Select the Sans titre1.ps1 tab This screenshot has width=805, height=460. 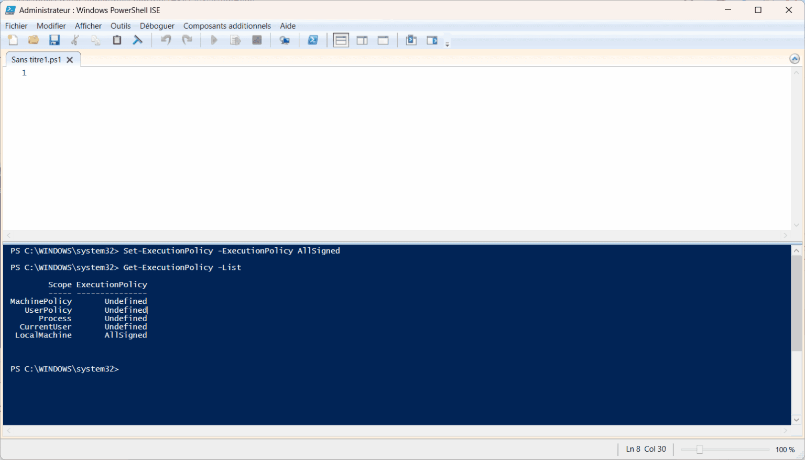point(37,59)
